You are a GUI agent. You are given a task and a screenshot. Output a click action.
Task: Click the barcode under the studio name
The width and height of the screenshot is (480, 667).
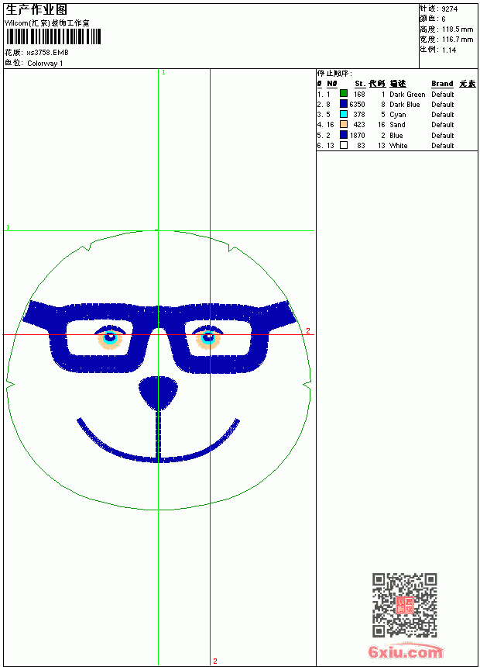click(53, 36)
